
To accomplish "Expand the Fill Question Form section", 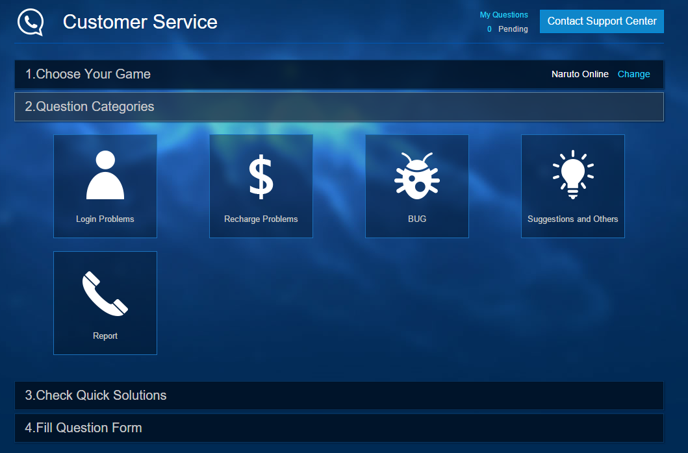I will 83,428.
